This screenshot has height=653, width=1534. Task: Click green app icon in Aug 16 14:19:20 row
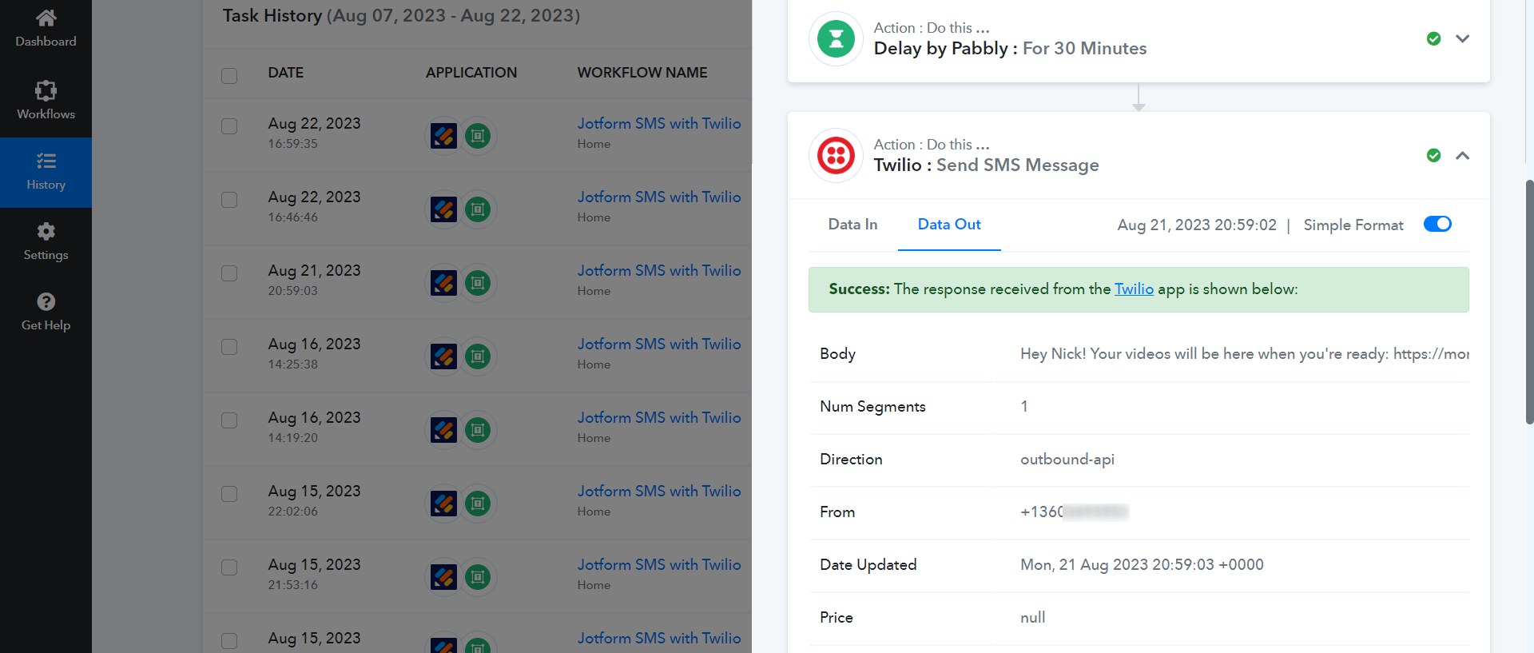click(478, 429)
